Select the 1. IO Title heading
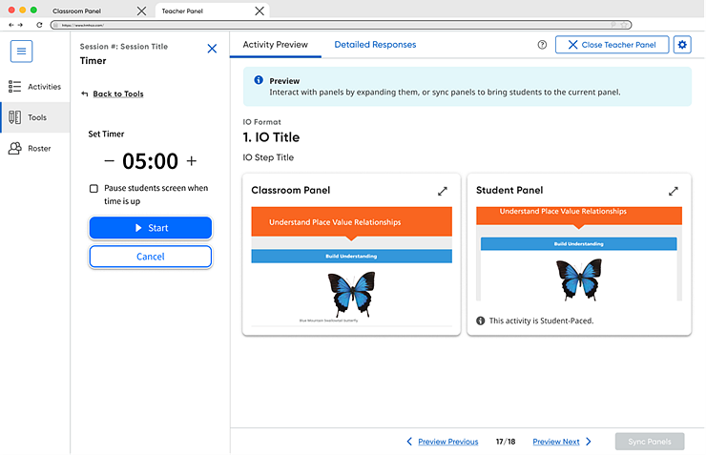The image size is (706, 455). 271,137
